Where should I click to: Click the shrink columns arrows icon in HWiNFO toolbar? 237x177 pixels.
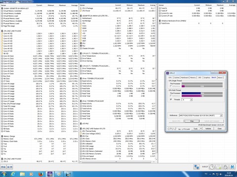coord(10,167)
